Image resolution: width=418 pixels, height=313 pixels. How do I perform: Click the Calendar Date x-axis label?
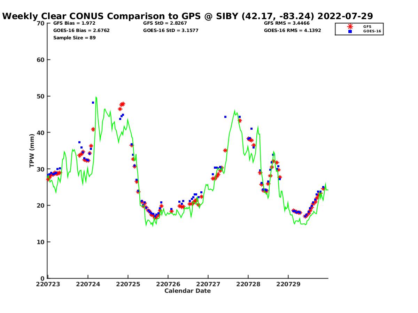[187, 291]
